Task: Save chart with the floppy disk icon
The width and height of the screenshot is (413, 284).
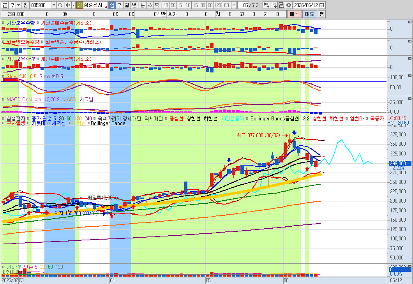Action: point(281,5)
